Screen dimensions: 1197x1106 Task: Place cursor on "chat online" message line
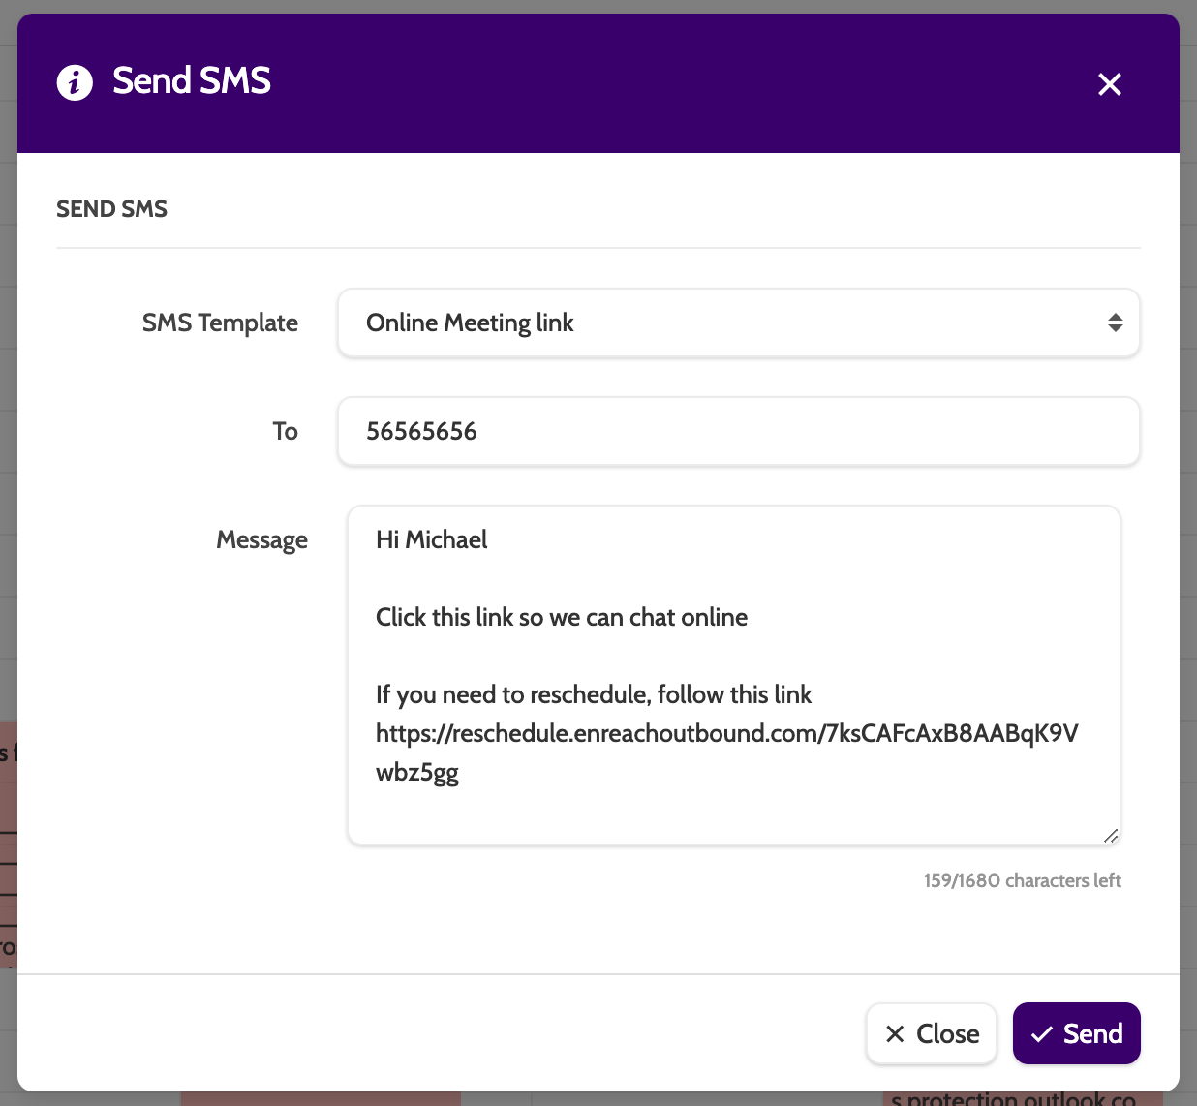click(562, 617)
